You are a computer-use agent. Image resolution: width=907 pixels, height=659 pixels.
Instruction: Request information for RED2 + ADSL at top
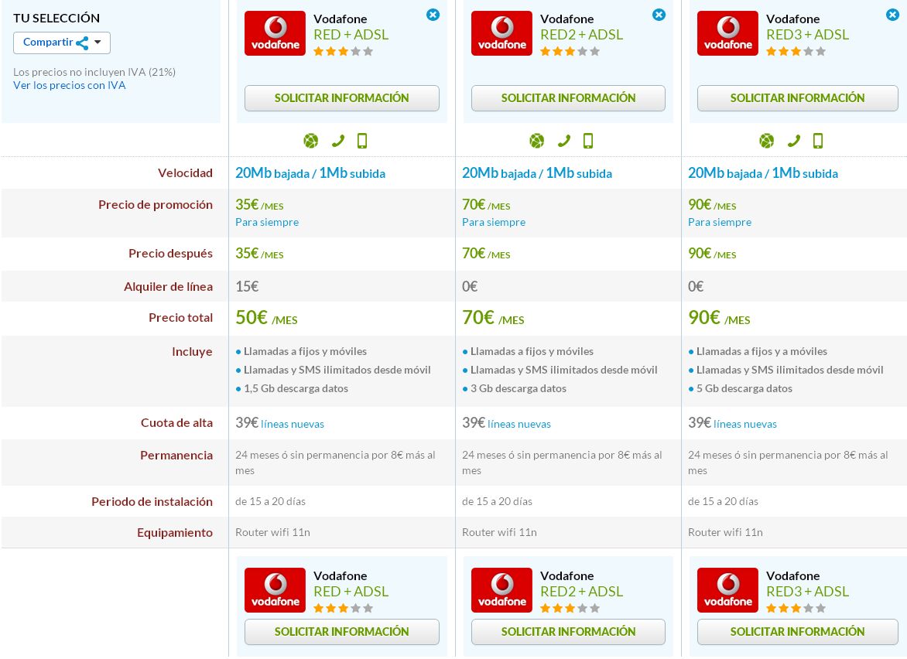[x=568, y=98]
